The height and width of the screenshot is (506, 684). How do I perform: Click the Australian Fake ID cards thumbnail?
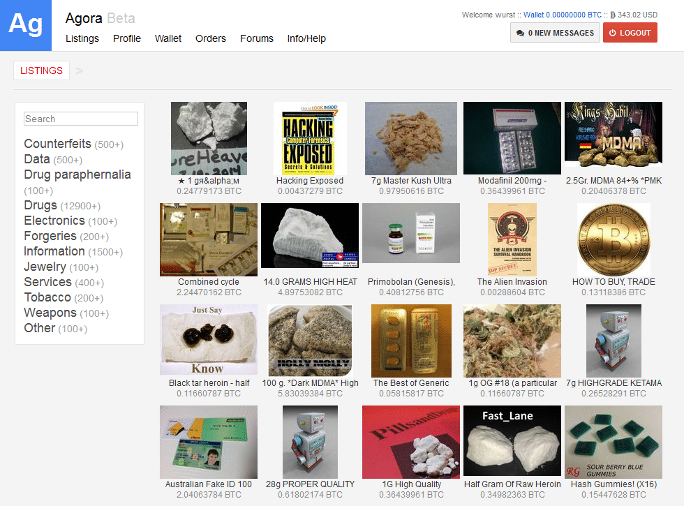(209, 442)
